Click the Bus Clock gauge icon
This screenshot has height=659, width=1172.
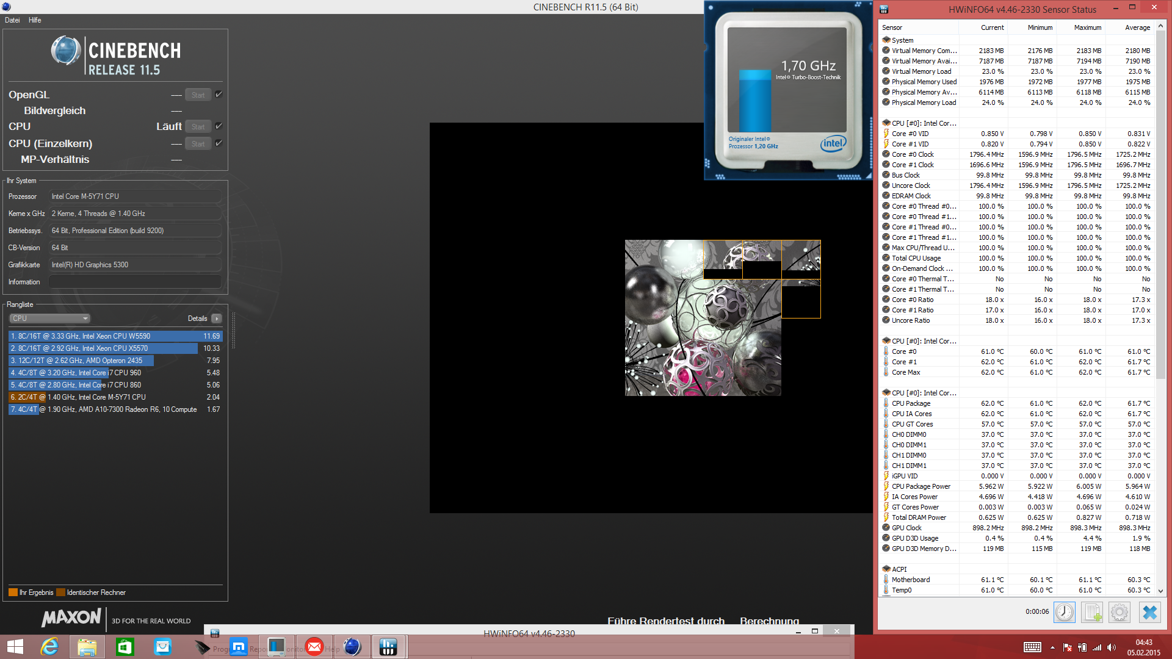pos(886,175)
